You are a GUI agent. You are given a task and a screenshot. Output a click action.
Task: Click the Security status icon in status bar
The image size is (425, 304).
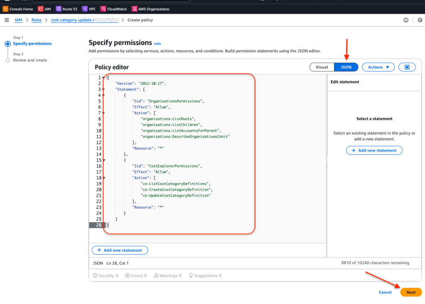click(x=105, y=275)
